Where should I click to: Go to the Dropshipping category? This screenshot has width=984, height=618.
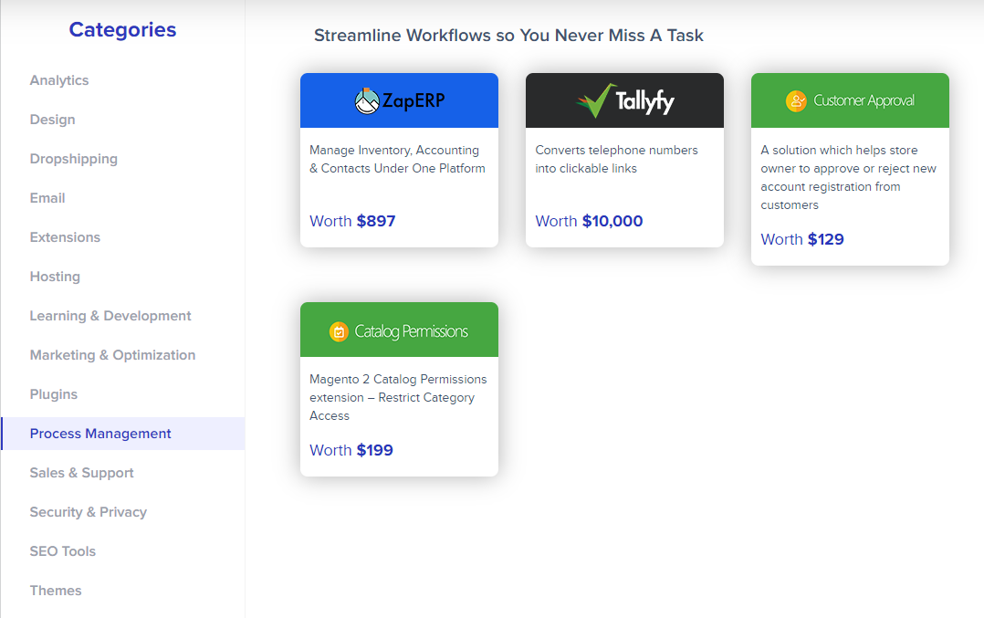pos(73,159)
